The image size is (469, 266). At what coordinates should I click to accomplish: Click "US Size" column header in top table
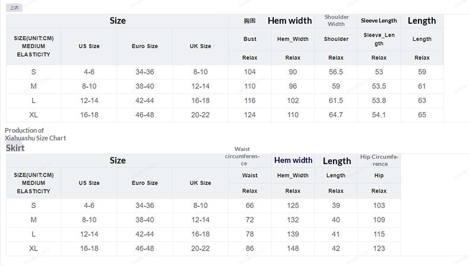tap(89, 46)
